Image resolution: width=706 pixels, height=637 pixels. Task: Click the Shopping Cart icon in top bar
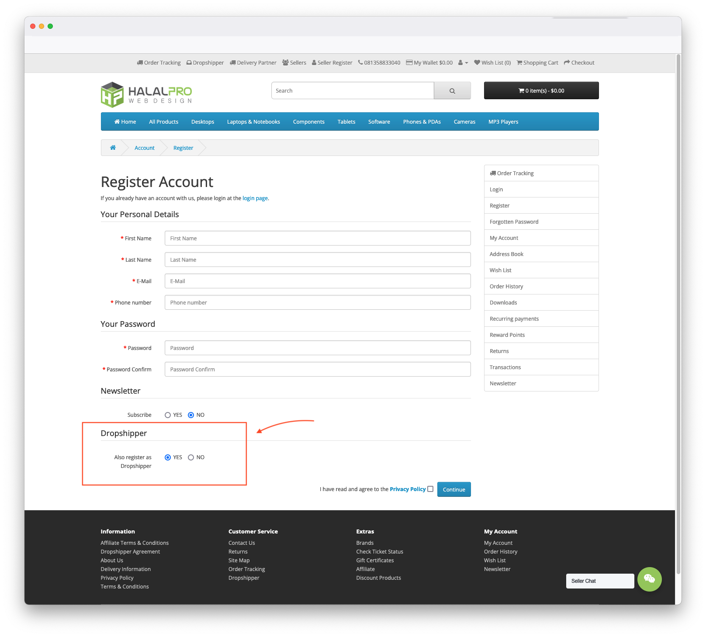coord(519,62)
